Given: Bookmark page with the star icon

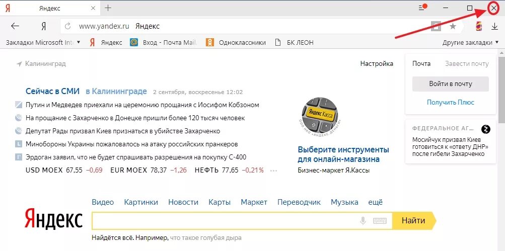Looking at the screenshot, I should coord(453,26).
